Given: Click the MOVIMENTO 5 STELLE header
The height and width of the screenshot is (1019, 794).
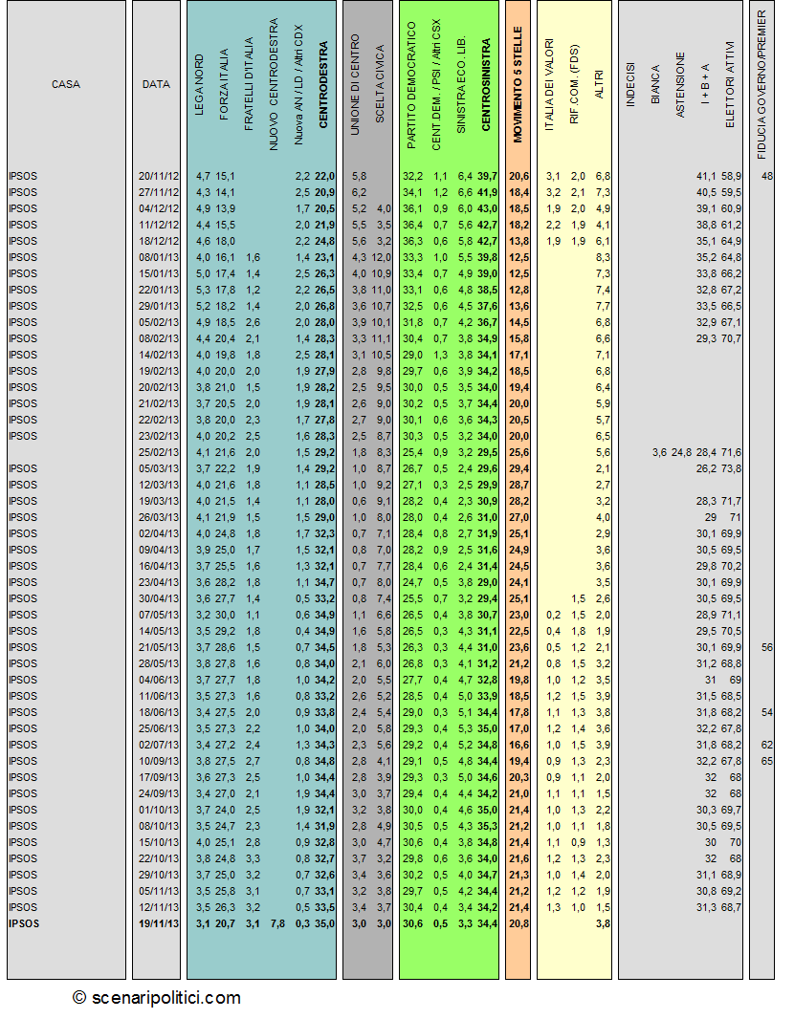Looking at the screenshot, I should [x=518, y=84].
